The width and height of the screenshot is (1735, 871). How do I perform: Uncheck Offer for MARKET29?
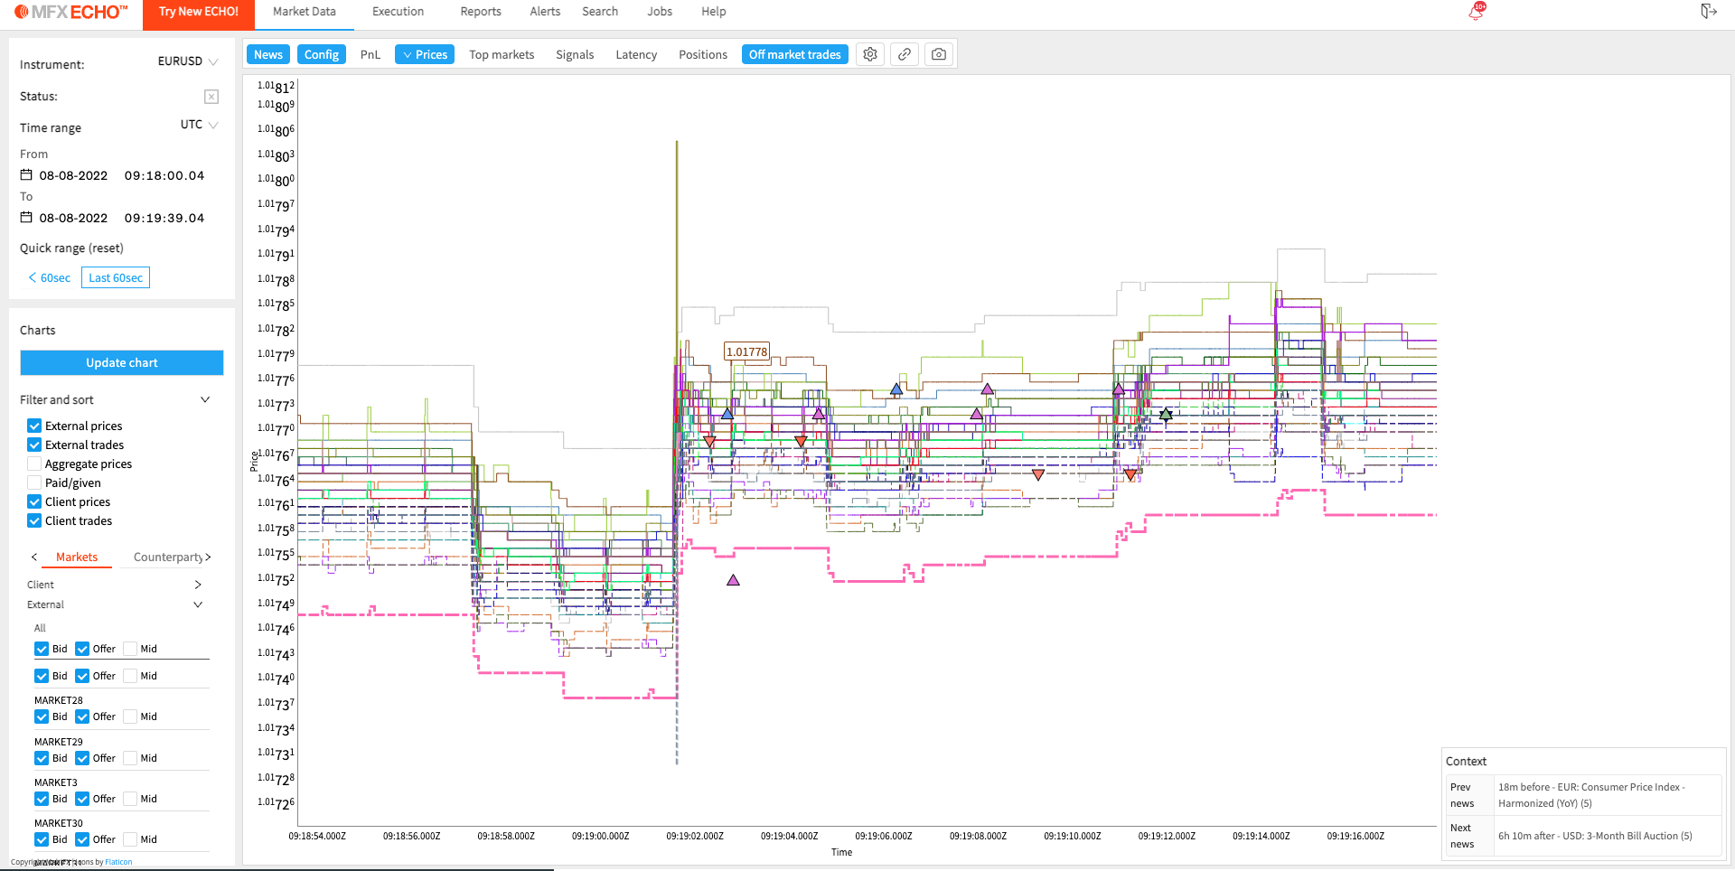coord(82,758)
